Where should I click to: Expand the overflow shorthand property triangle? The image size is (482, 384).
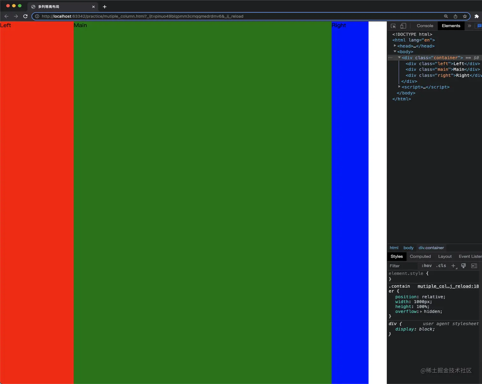pyautogui.click(x=421, y=312)
